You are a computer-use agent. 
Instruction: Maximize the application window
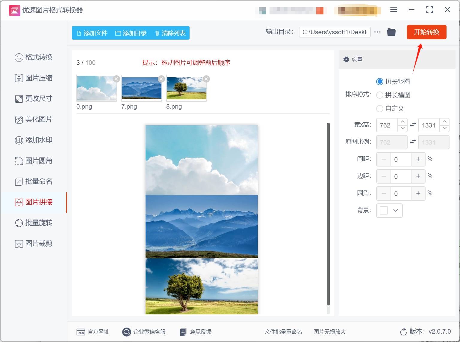click(429, 10)
